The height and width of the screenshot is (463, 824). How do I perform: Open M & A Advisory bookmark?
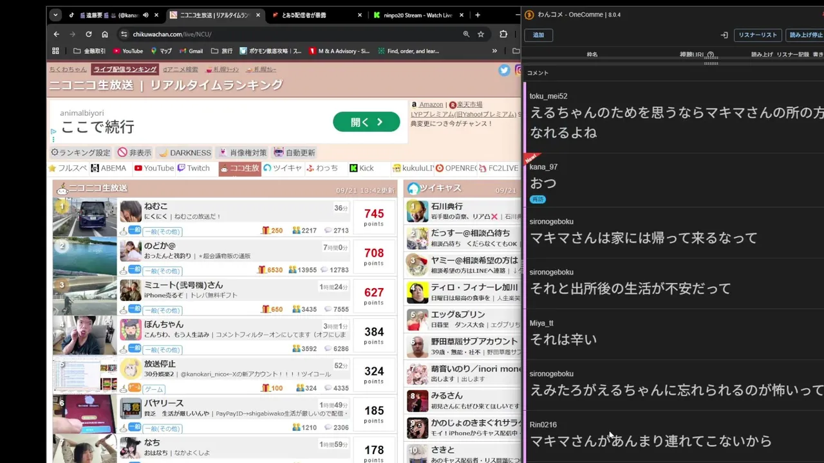pyautogui.click(x=339, y=51)
